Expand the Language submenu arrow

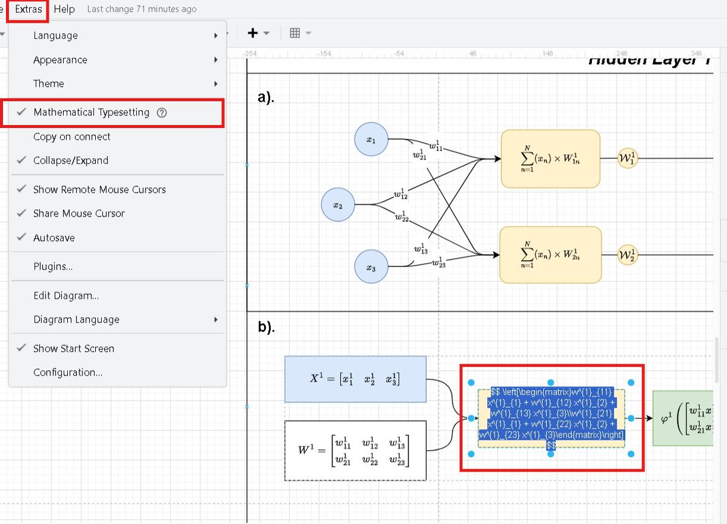pyautogui.click(x=216, y=36)
